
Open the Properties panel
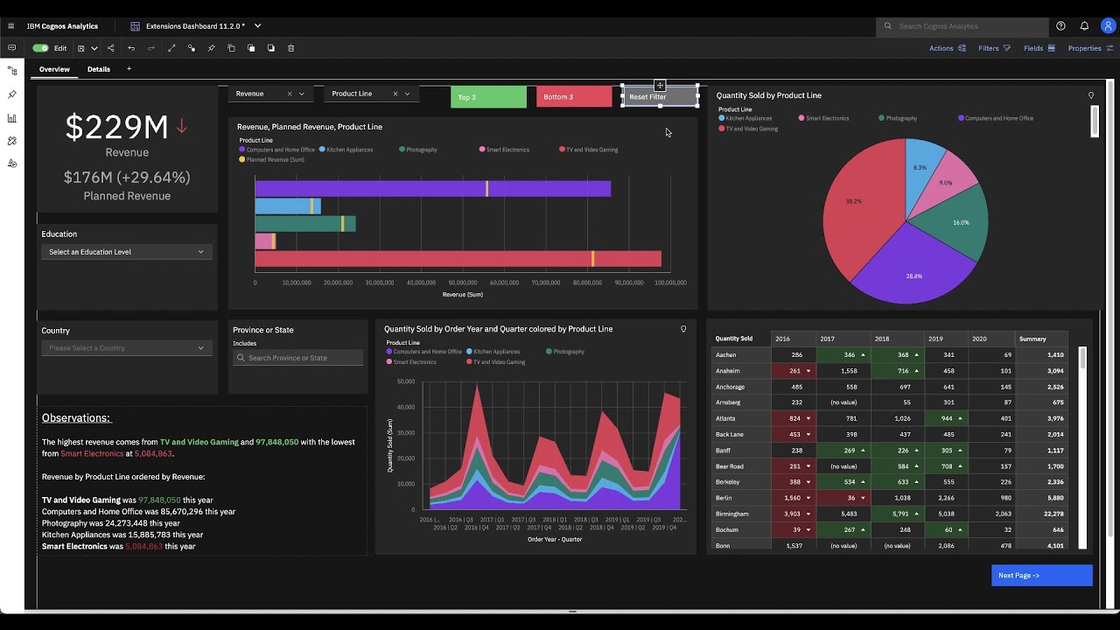[1090, 48]
